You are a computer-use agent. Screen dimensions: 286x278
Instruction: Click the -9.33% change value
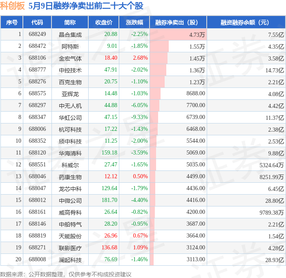140,117
